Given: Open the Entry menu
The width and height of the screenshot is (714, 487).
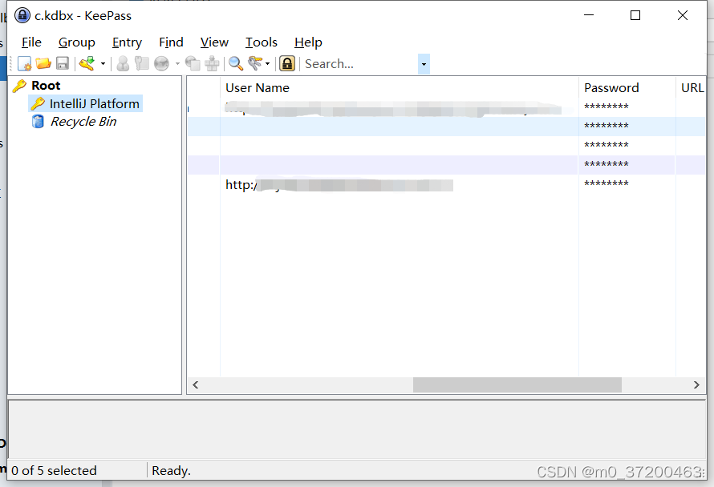Looking at the screenshot, I should (x=127, y=42).
